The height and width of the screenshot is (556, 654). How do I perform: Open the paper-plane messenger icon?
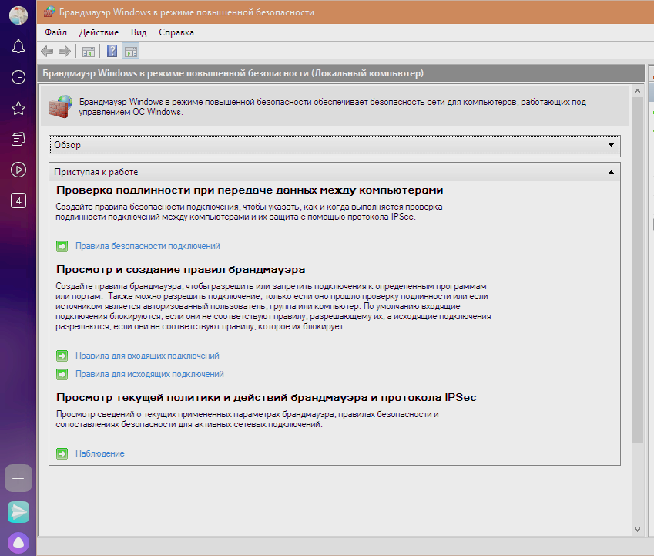click(18, 512)
